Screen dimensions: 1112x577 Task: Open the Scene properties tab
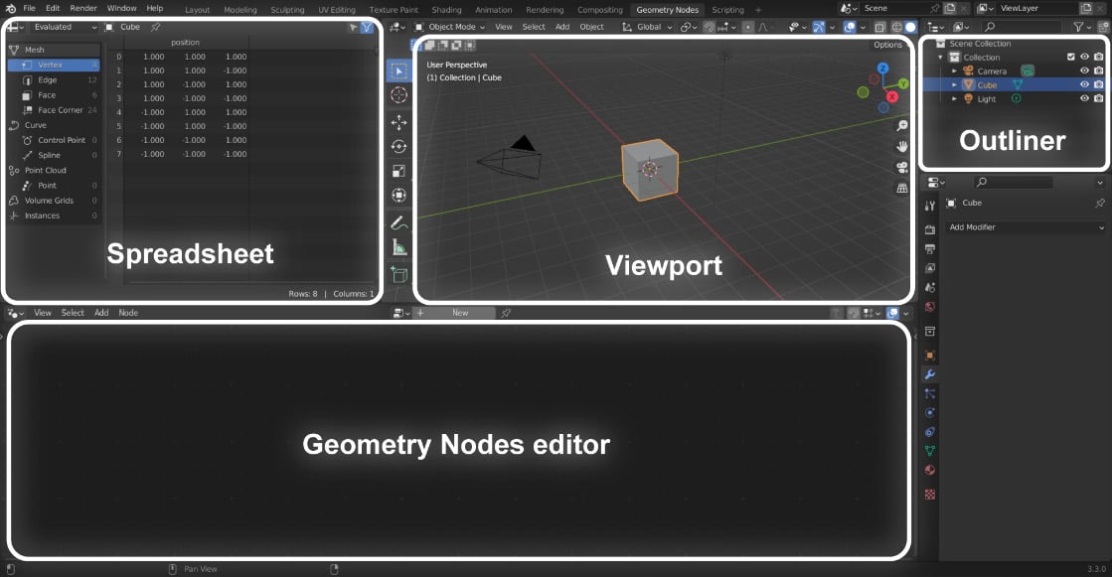[x=930, y=287]
